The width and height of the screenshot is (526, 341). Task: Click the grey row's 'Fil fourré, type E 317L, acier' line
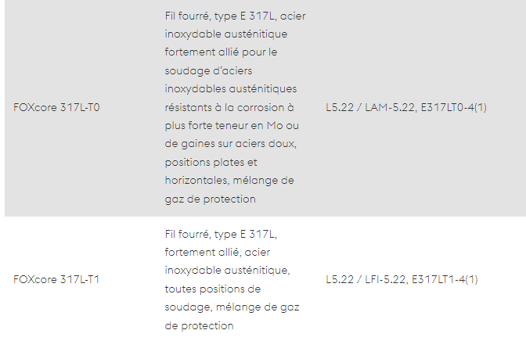pyautogui.click(x=235, y=16)
